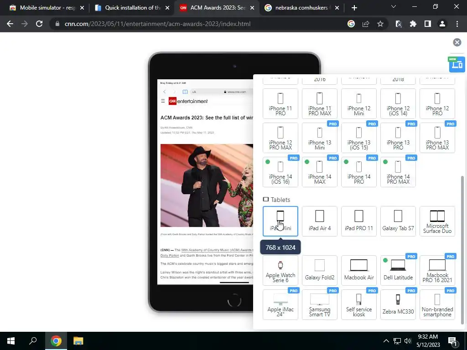The image size is (467, 350).
Task: Pick the iPhone 12 PRO device
Action: pos(437,104)
